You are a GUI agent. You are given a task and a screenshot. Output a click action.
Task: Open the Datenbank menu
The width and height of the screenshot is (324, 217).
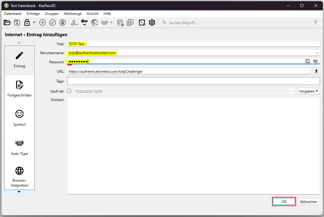click(13, 14)
